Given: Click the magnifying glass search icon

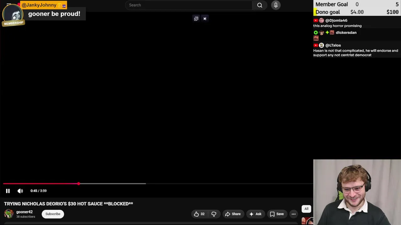Looking at the screenshot, I should coord(260,5).
